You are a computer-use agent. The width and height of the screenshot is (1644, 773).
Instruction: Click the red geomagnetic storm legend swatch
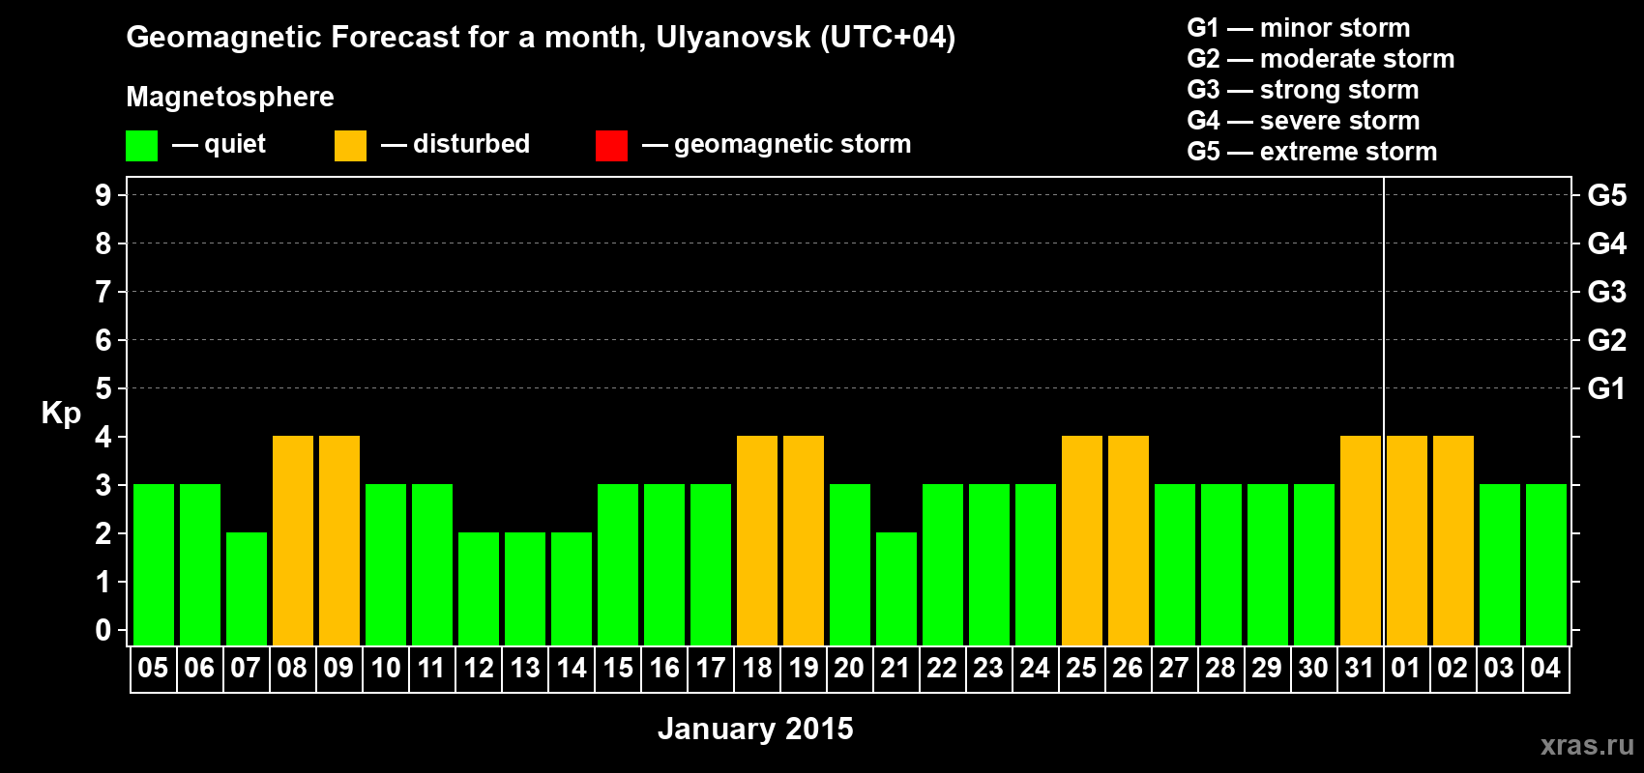[611, 146]
